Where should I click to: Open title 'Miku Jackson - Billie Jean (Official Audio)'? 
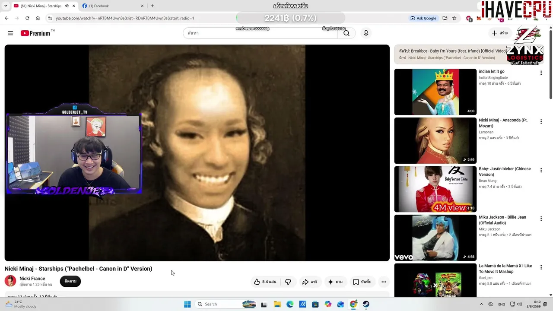point(502,220)
